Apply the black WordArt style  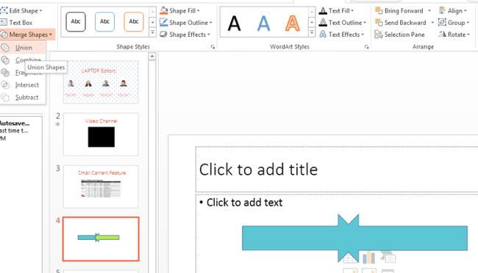[x=234, y=23]
